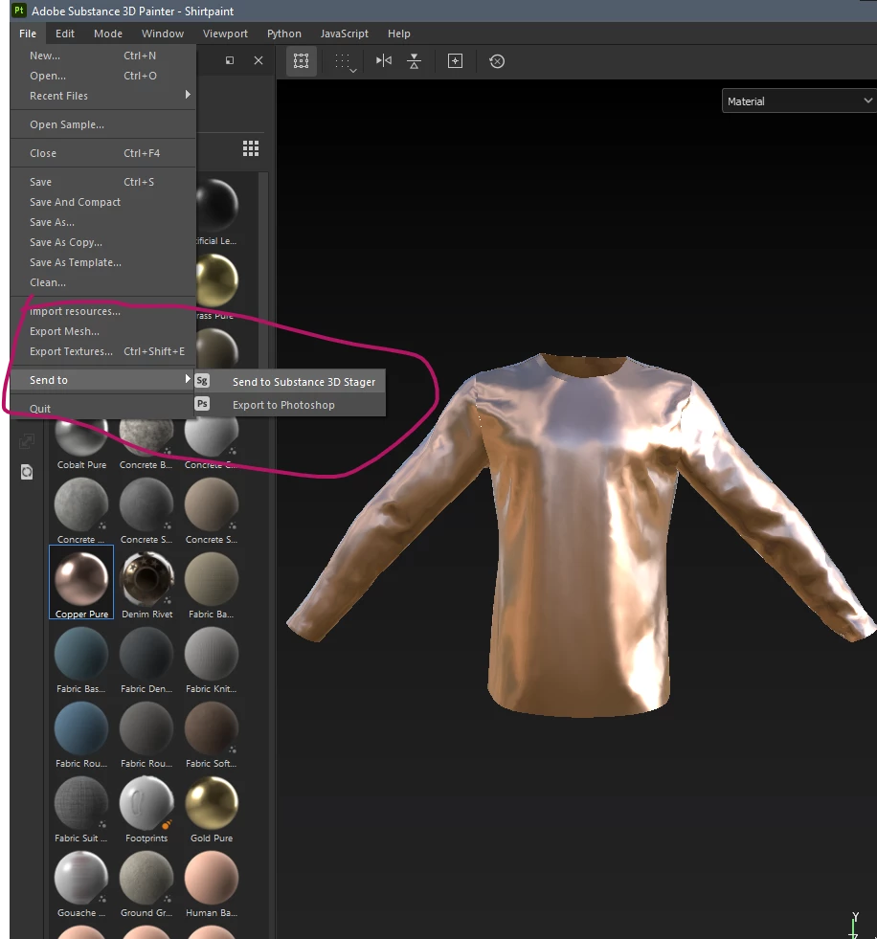The height and width of the screenshot is (939, 877).
Task: Expand the Send to submenu
Action: tap(103, 380)
